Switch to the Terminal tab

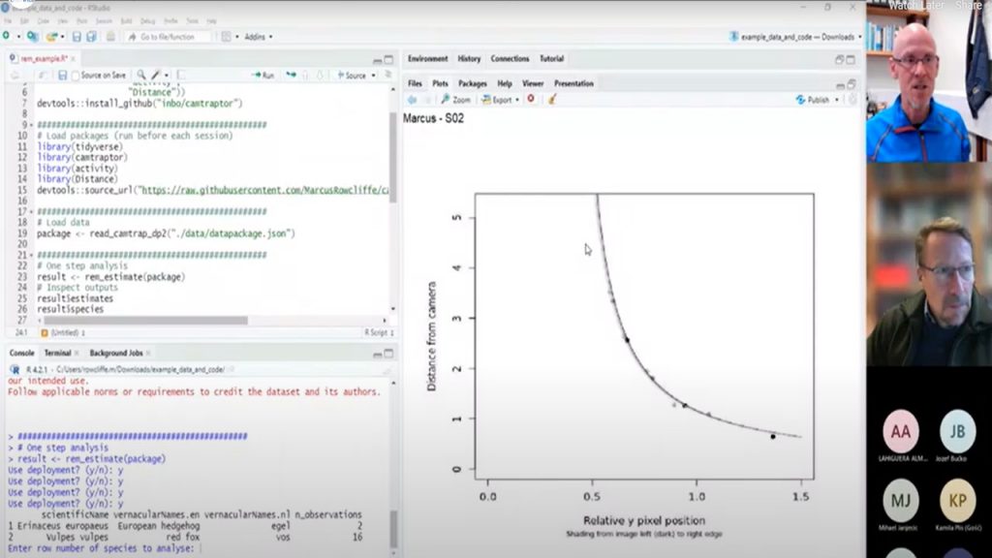56,354
